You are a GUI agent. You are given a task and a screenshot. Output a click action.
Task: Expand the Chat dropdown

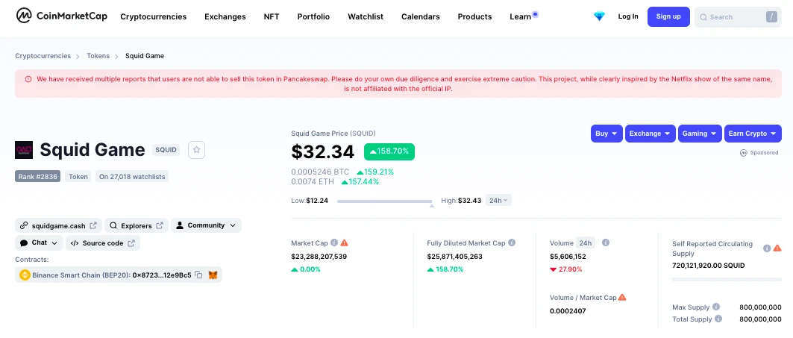(39, 243)
